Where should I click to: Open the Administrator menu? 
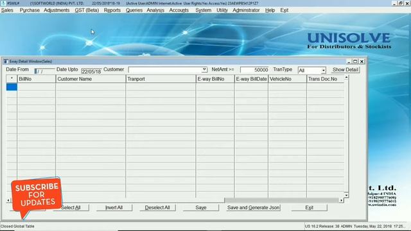246,10
